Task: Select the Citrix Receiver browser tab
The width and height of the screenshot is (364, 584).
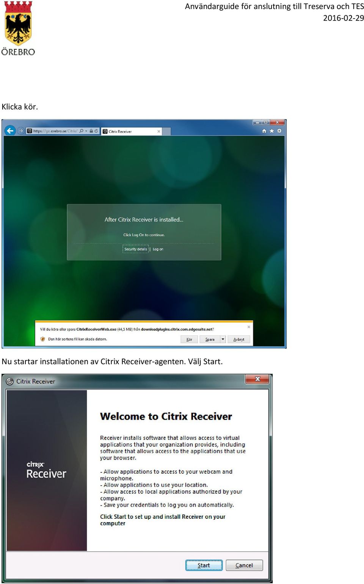Action: coord(132,131)
